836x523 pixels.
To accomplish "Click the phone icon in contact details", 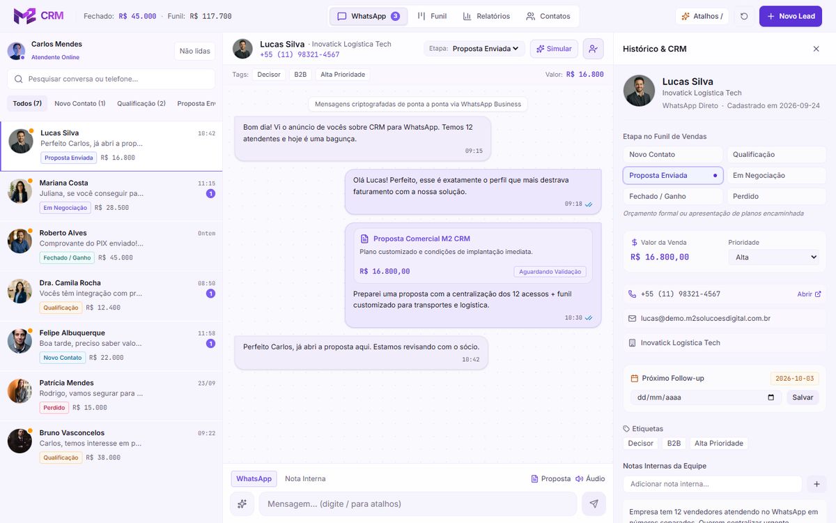I will (632, 294).
